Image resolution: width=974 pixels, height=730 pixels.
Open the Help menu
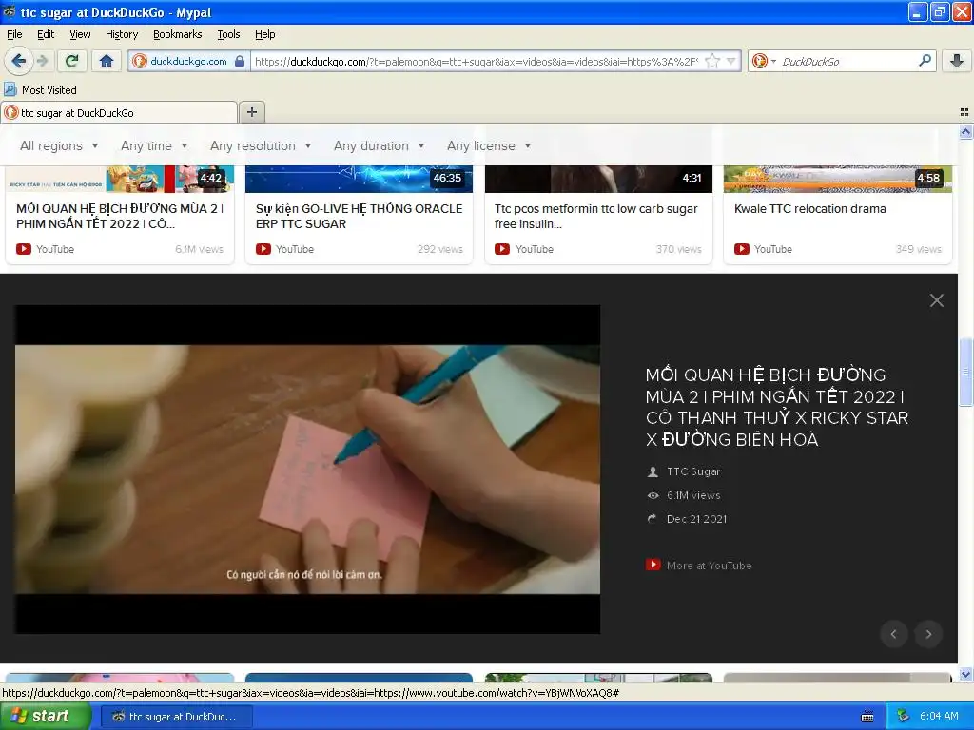pyautogui.click(x=264, y=34)
